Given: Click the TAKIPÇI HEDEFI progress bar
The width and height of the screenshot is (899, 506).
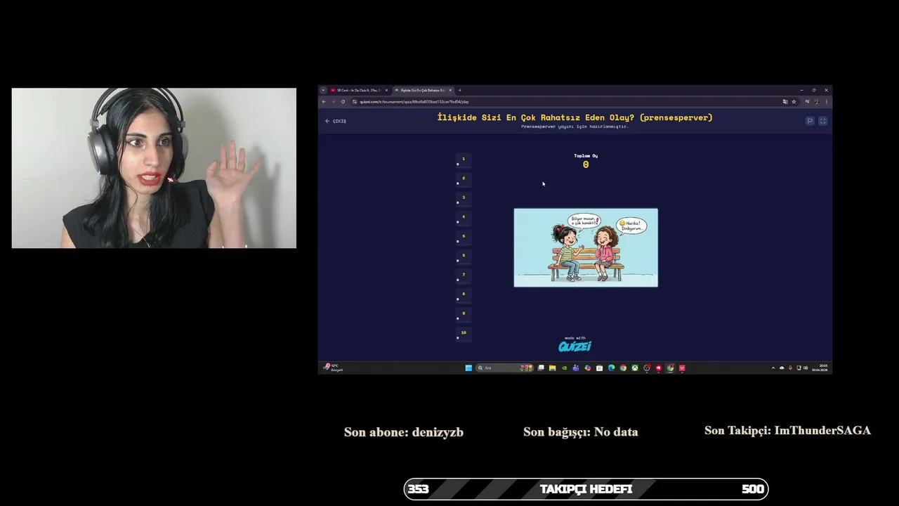Looking at the screenshot, I should [586, 489].
